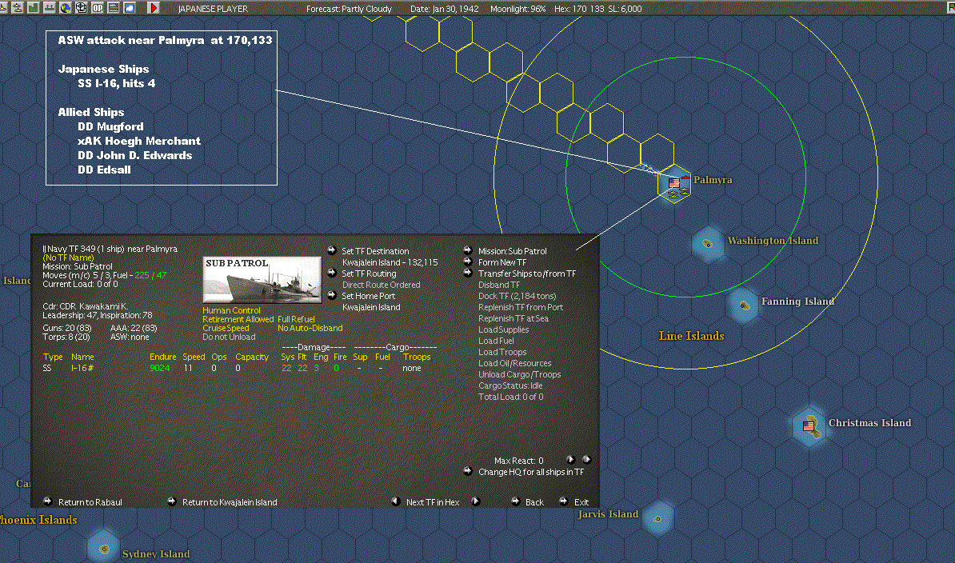This screenshot has height=563, width=955.
Task: Click the (No TF Name) label
Action: [68, 258]
